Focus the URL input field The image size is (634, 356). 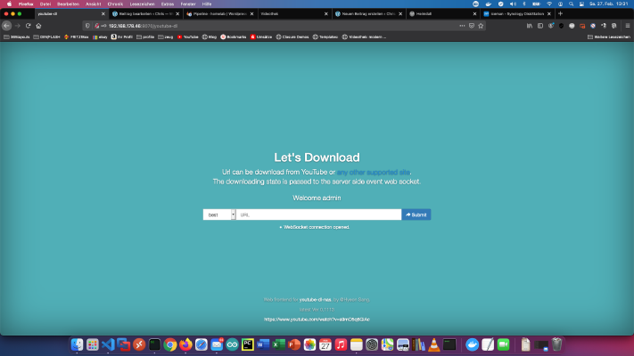(x=318, y=214)
